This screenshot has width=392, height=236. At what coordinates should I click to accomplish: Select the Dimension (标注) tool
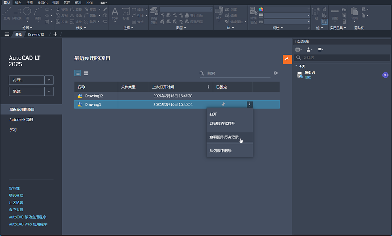[x=126, y=14]
